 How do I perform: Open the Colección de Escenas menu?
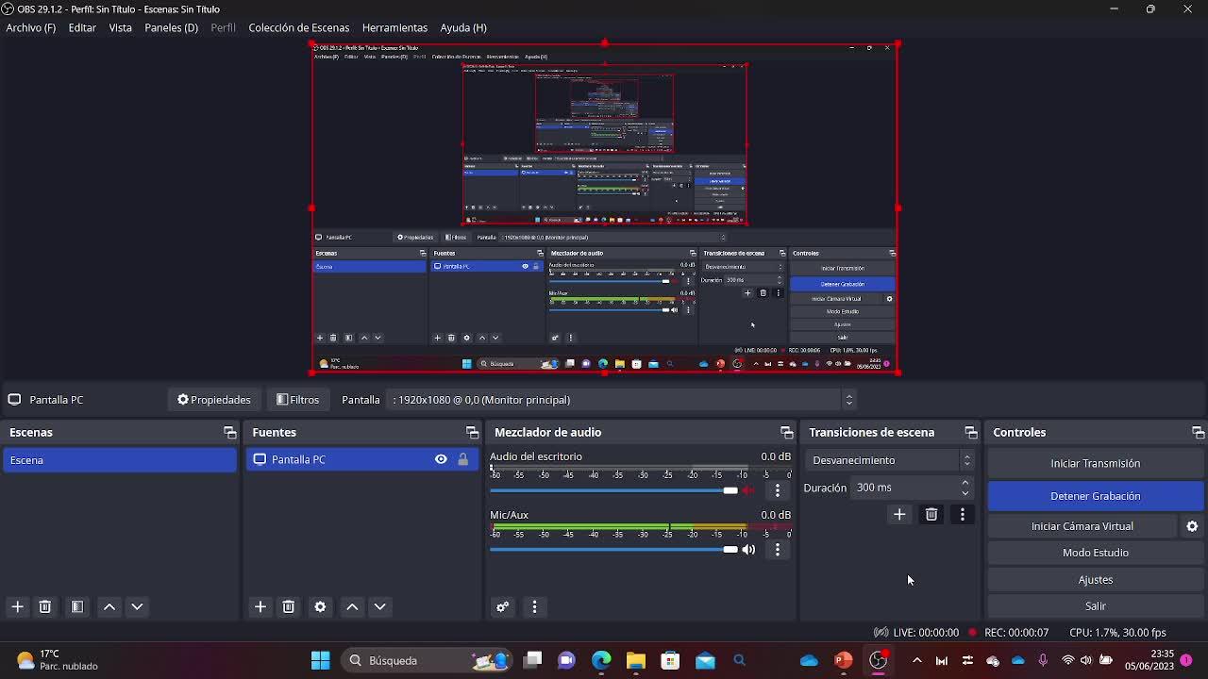298,27
